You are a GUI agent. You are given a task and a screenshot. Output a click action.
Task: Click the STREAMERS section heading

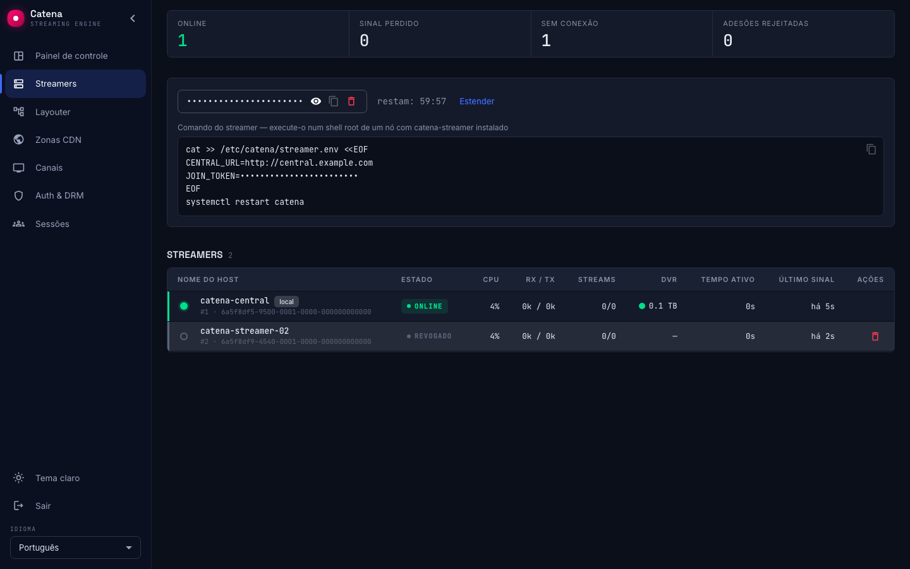coord(195,255)
